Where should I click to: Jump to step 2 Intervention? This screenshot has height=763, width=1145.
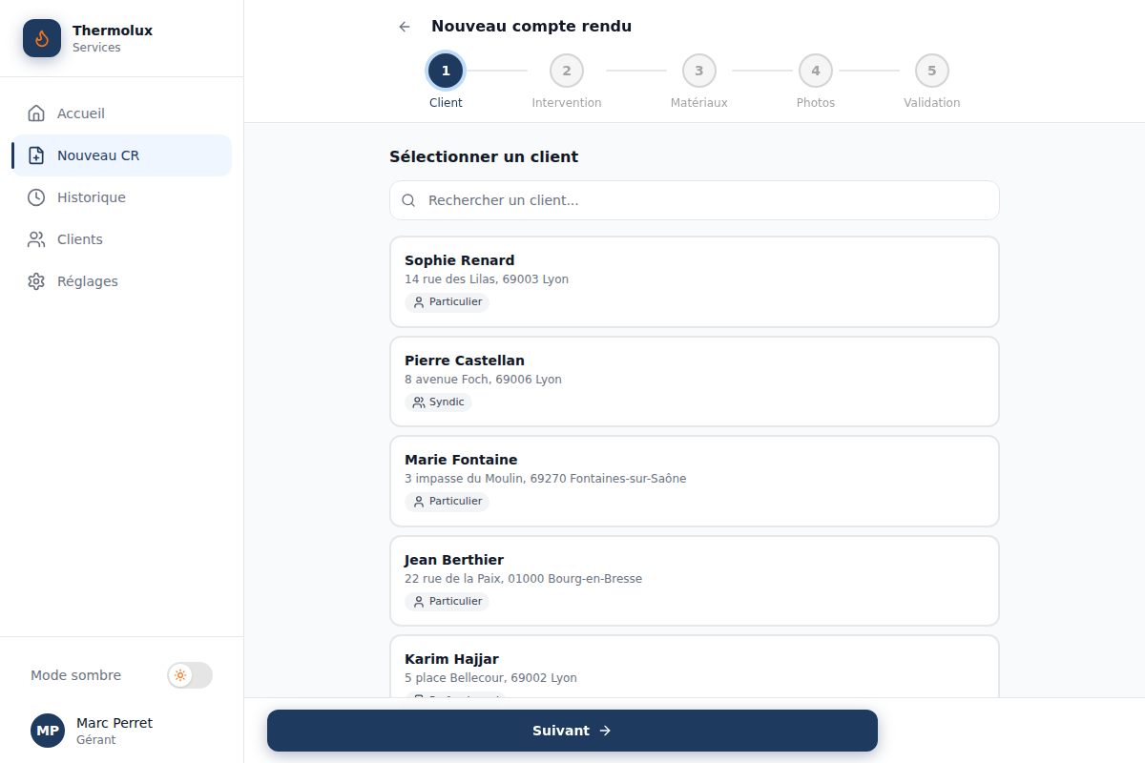[x=567, y=71]
